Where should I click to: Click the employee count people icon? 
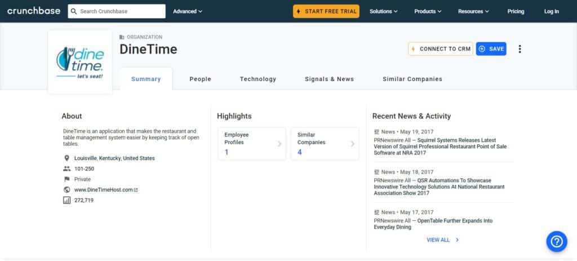pos(66,169)
